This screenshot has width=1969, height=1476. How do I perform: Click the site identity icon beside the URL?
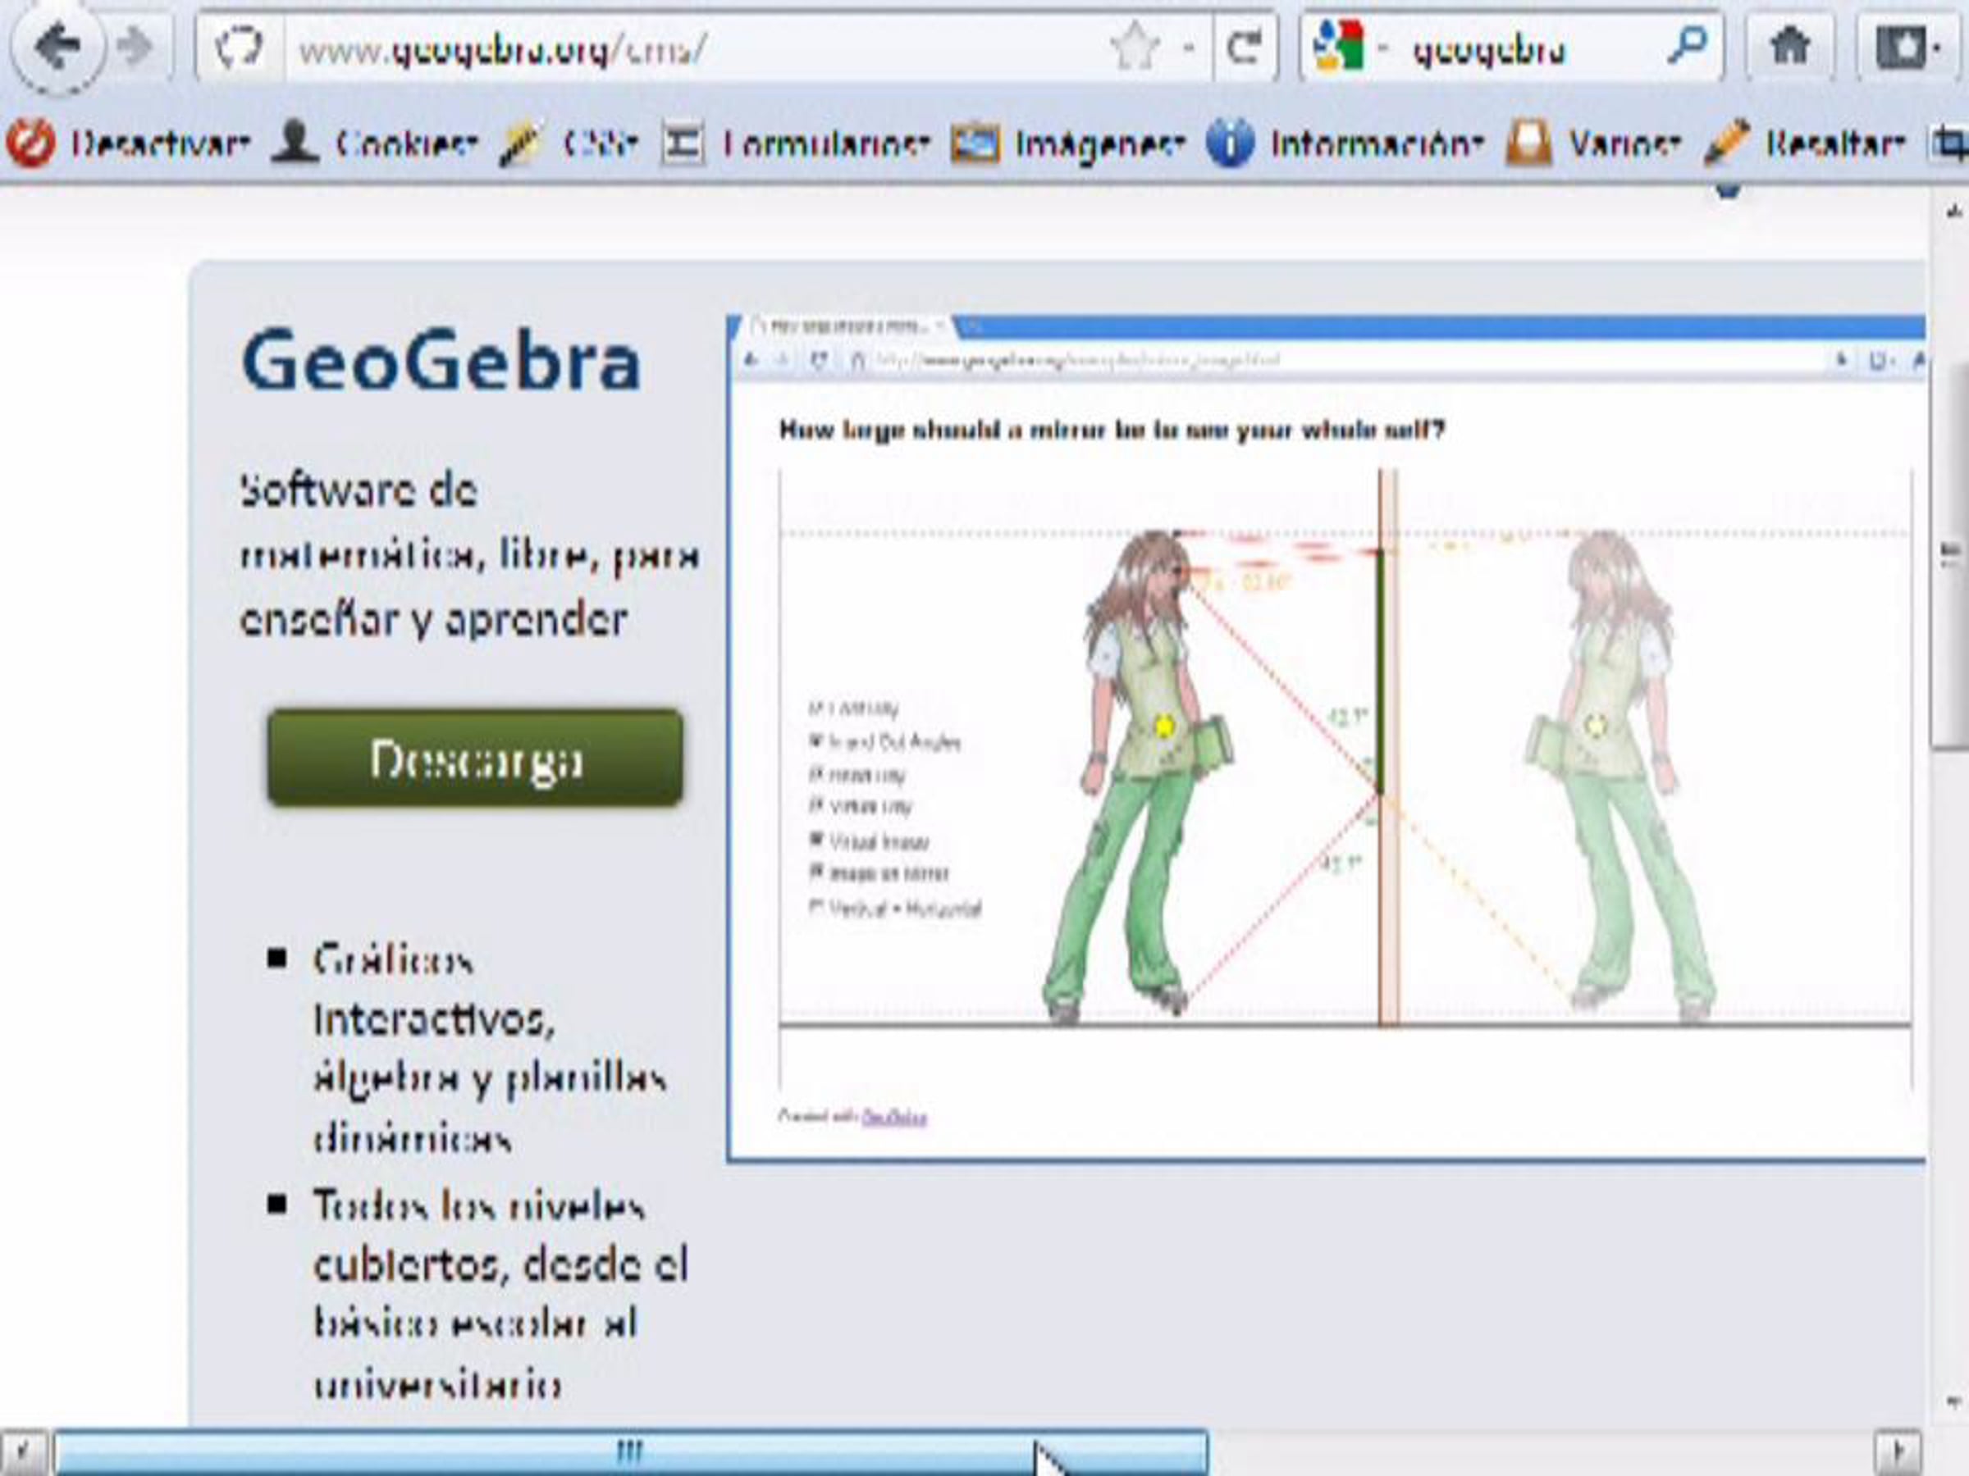[x=240, y=48]
